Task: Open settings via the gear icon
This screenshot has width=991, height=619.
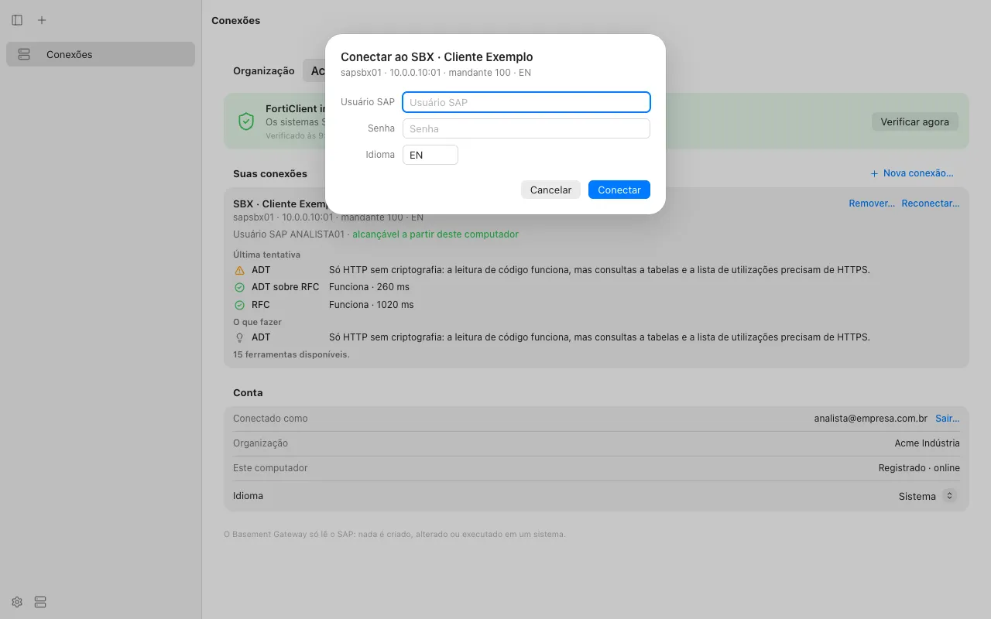Action: point(17,602)
